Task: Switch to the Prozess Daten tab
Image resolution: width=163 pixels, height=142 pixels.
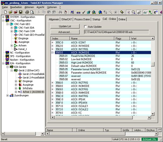Action: tap(82, 19)
